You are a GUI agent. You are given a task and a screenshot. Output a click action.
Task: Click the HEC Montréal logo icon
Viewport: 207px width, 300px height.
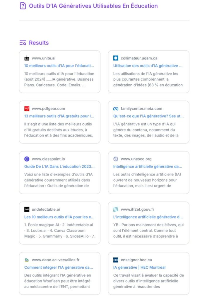coord(116,260)
